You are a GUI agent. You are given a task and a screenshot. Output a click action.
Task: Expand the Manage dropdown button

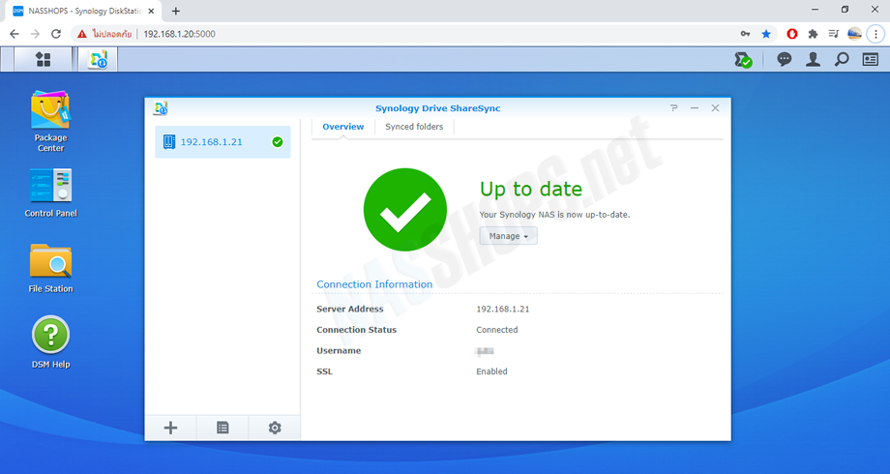(508, 236)
